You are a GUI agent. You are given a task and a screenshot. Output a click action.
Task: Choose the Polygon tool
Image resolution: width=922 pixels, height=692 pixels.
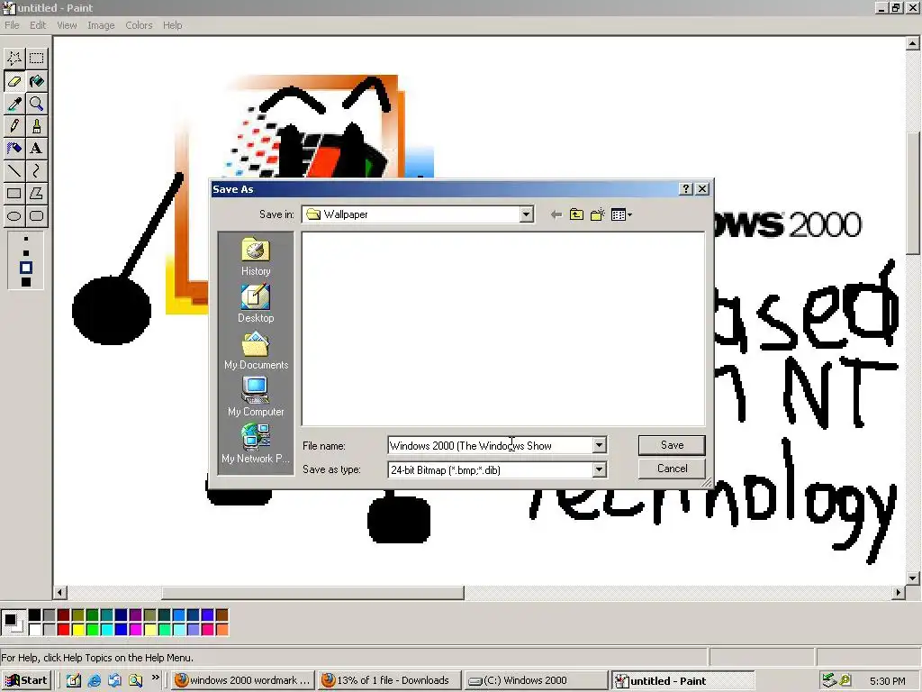coord(36,193)
